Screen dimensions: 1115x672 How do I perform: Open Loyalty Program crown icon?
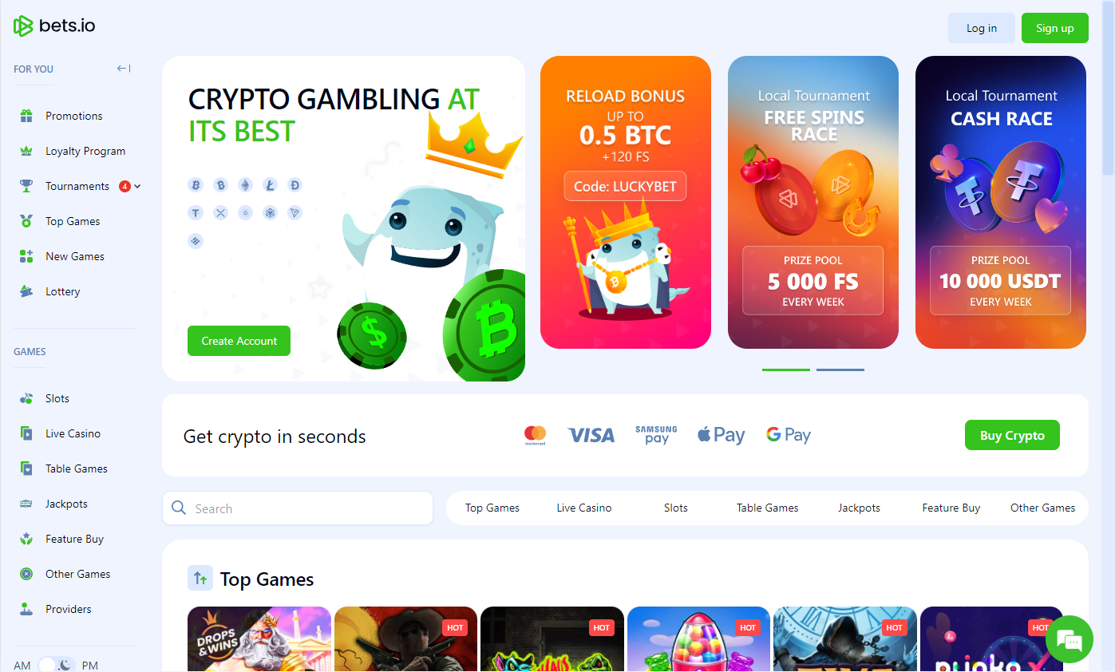click(26, 151)
